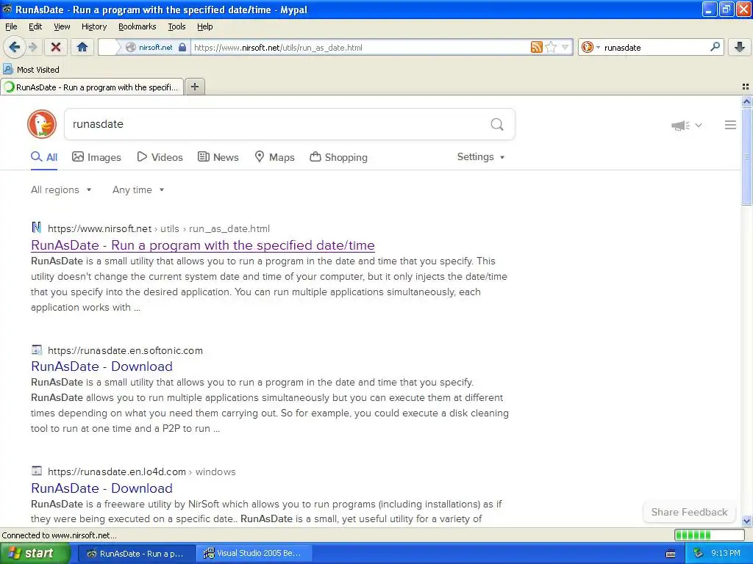753x564 pixels.
Task: Select the All results tab
Action: point(44,157)
